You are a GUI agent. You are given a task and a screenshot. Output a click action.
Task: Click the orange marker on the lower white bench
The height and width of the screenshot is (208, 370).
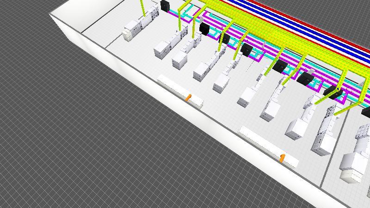coord(283,158)
